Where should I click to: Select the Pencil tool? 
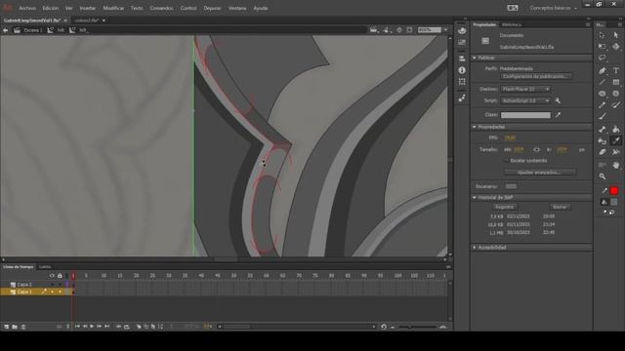tap(602, 105)
